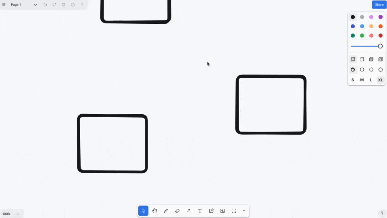Image resolution: width=387 pixels, height=218 pixels.
Task: Pick the orange color swatch
Action: click(380, 26)
